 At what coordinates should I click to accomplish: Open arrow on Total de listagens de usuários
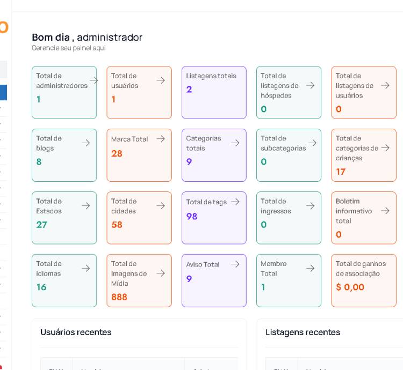tap(385, 85)
